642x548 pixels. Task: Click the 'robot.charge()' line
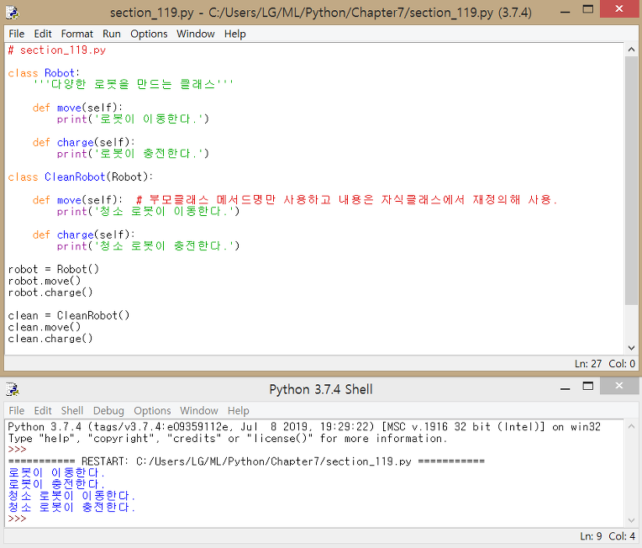[50, 292]
